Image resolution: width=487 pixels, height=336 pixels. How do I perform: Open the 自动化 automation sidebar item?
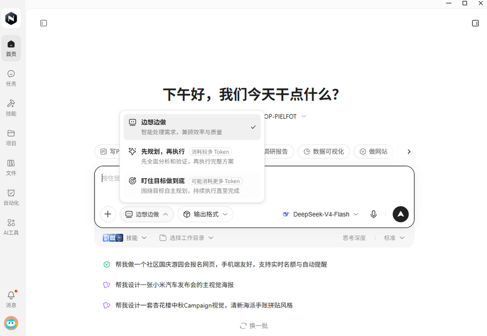click(11, 197)
